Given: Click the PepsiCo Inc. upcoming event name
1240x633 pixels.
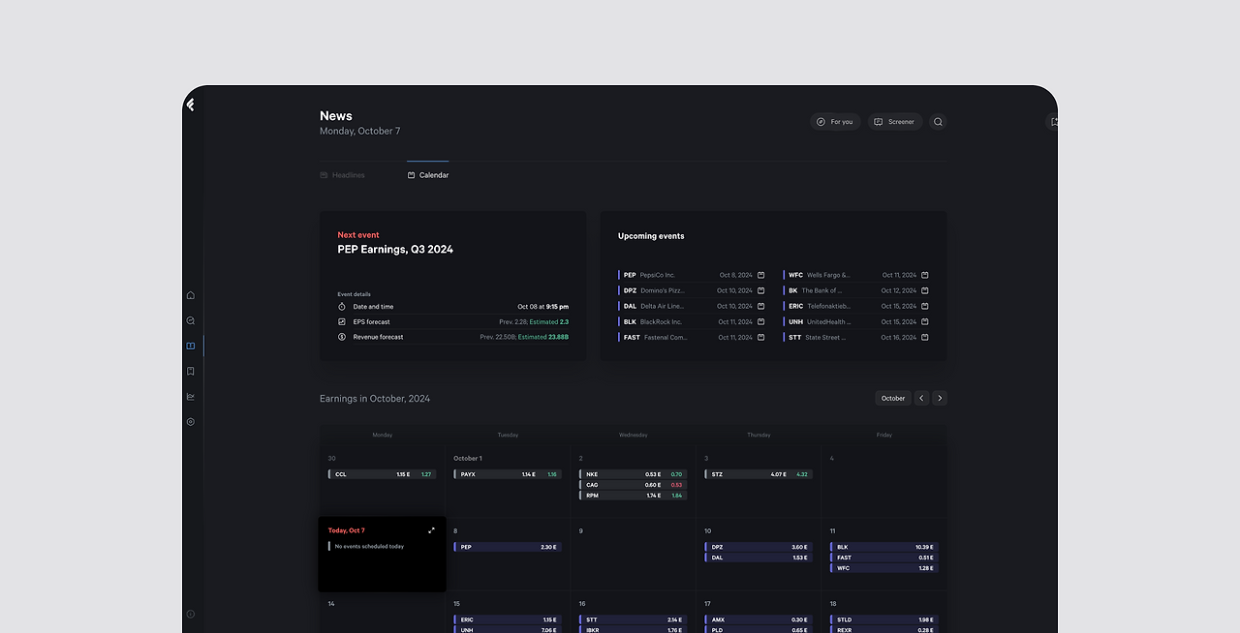Looking at the screenshot, I should click(658, 275).
